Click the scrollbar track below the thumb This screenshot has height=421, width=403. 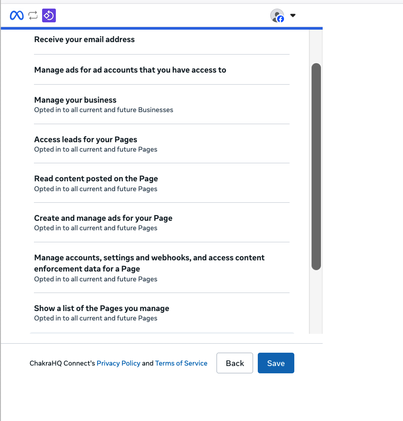316,301
